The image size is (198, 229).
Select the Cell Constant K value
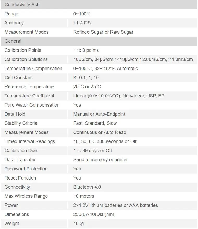point(86,78)
